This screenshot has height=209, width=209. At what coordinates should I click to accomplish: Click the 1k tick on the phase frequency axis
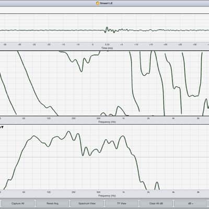point(123,119)
